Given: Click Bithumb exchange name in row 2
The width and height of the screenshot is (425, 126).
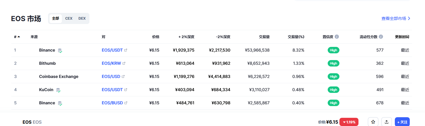Looking at the screenshot, I should (x=47, y=63).
